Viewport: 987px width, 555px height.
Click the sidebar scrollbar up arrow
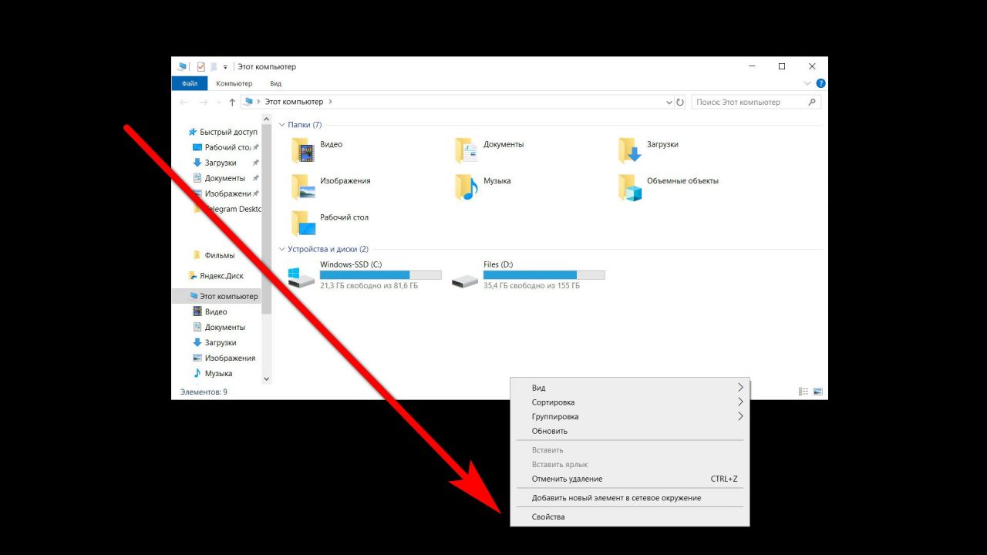(x=267, y=121)
